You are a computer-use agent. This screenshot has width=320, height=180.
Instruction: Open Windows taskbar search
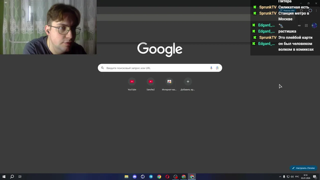(x=12, y=177)
